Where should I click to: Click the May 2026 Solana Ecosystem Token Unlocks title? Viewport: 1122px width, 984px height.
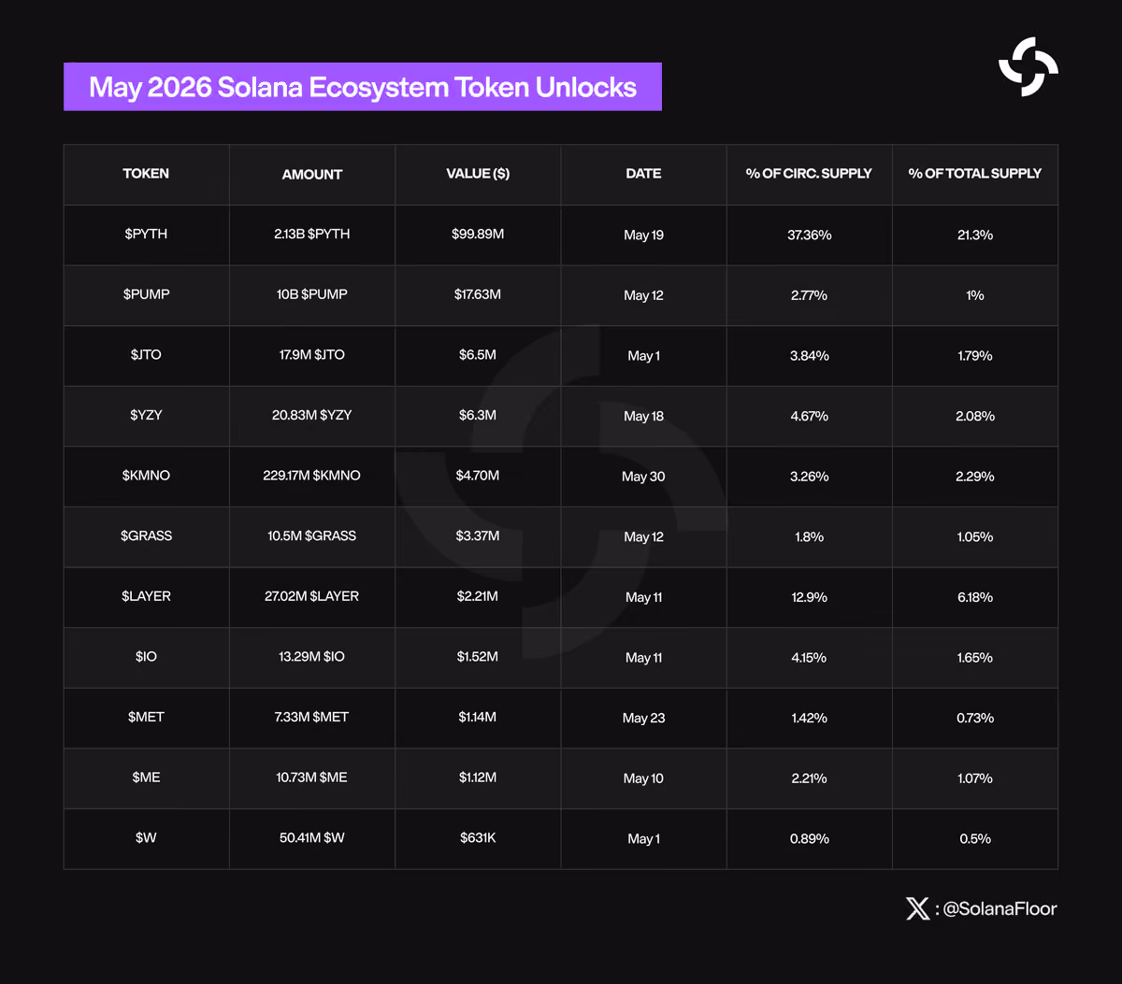(363, 87)
